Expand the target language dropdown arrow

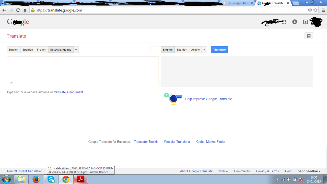point(204,50)
